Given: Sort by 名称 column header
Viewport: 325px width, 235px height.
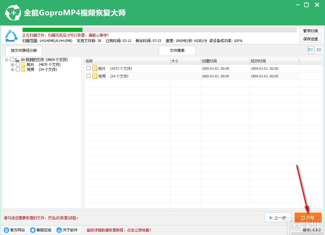Looking at the screenshot, I should coord(127,61).
